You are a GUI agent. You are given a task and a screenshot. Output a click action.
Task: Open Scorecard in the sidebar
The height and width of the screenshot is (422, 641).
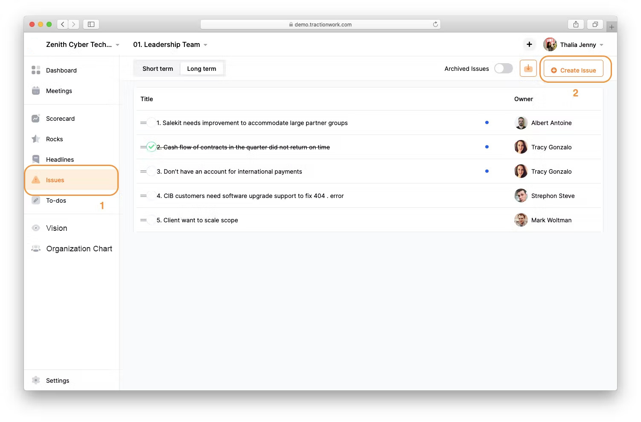(60, 119)
